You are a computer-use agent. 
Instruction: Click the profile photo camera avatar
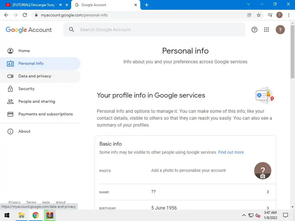(263, 171)
